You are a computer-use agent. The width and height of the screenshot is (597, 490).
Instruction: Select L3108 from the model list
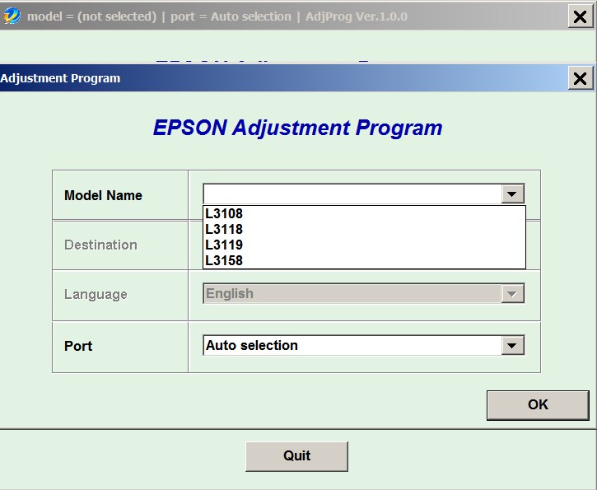pos(364,213)
